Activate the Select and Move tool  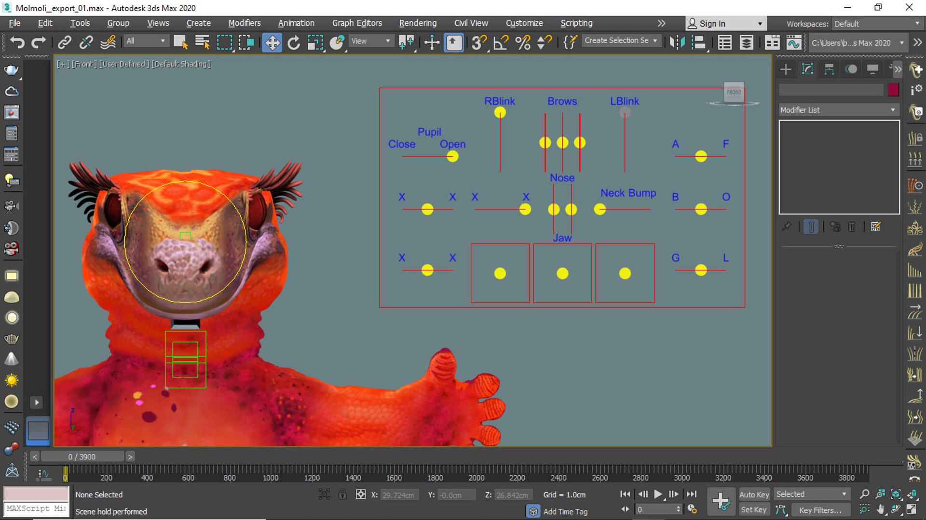coord(272,42)
